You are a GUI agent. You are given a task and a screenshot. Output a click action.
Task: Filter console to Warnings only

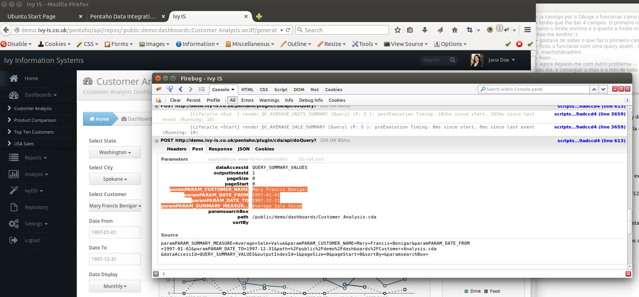coord(269,100)
